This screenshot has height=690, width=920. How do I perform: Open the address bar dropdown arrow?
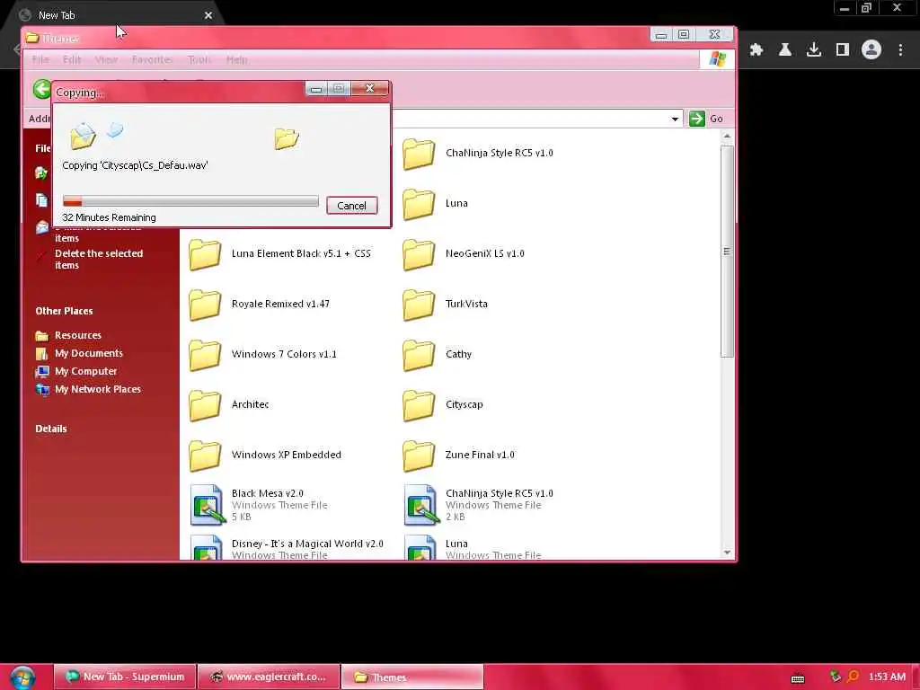click(675, 119)
